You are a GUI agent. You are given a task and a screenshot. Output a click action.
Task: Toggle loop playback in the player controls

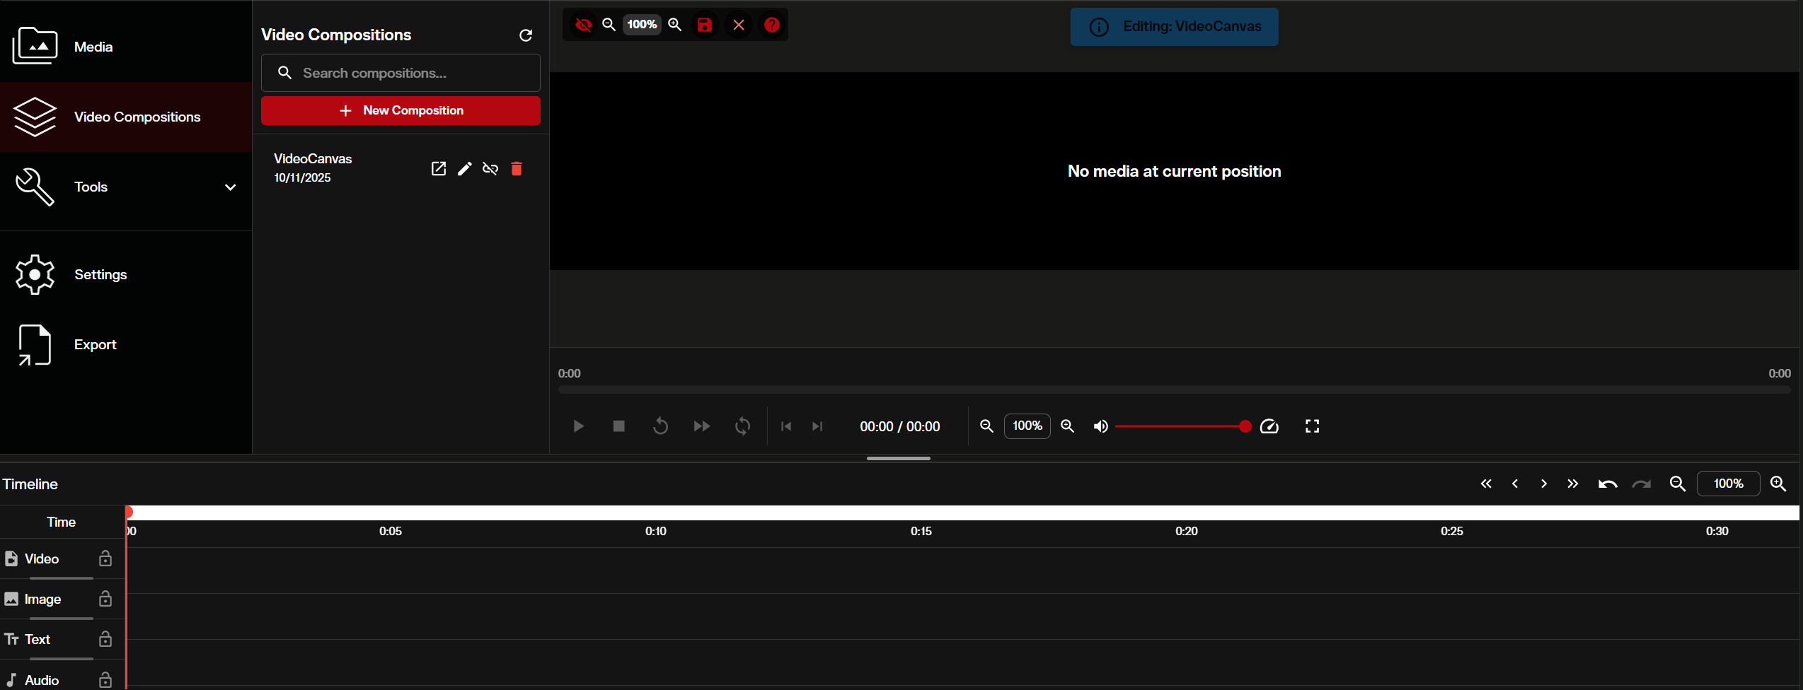(742, 426)
